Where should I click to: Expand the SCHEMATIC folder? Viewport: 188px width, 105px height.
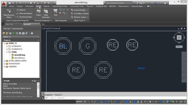(7, 46)
